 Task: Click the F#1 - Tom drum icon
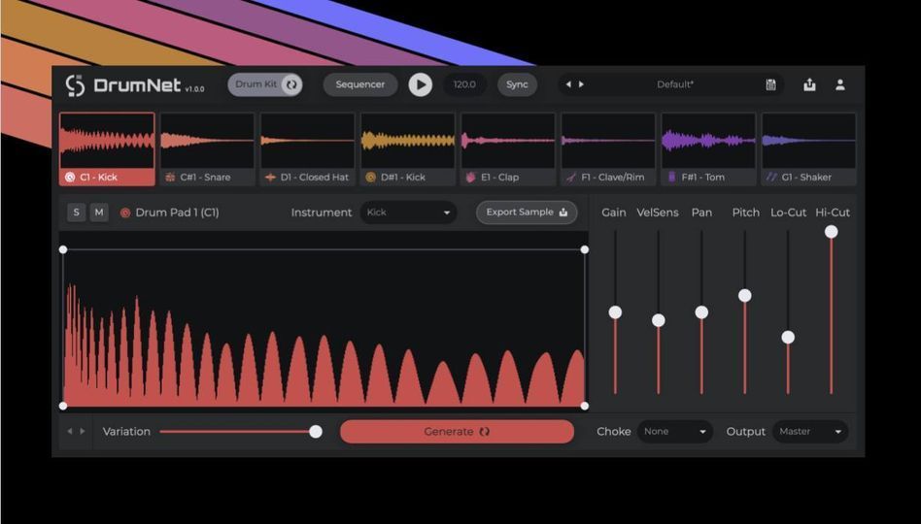(x=672, y=177)
